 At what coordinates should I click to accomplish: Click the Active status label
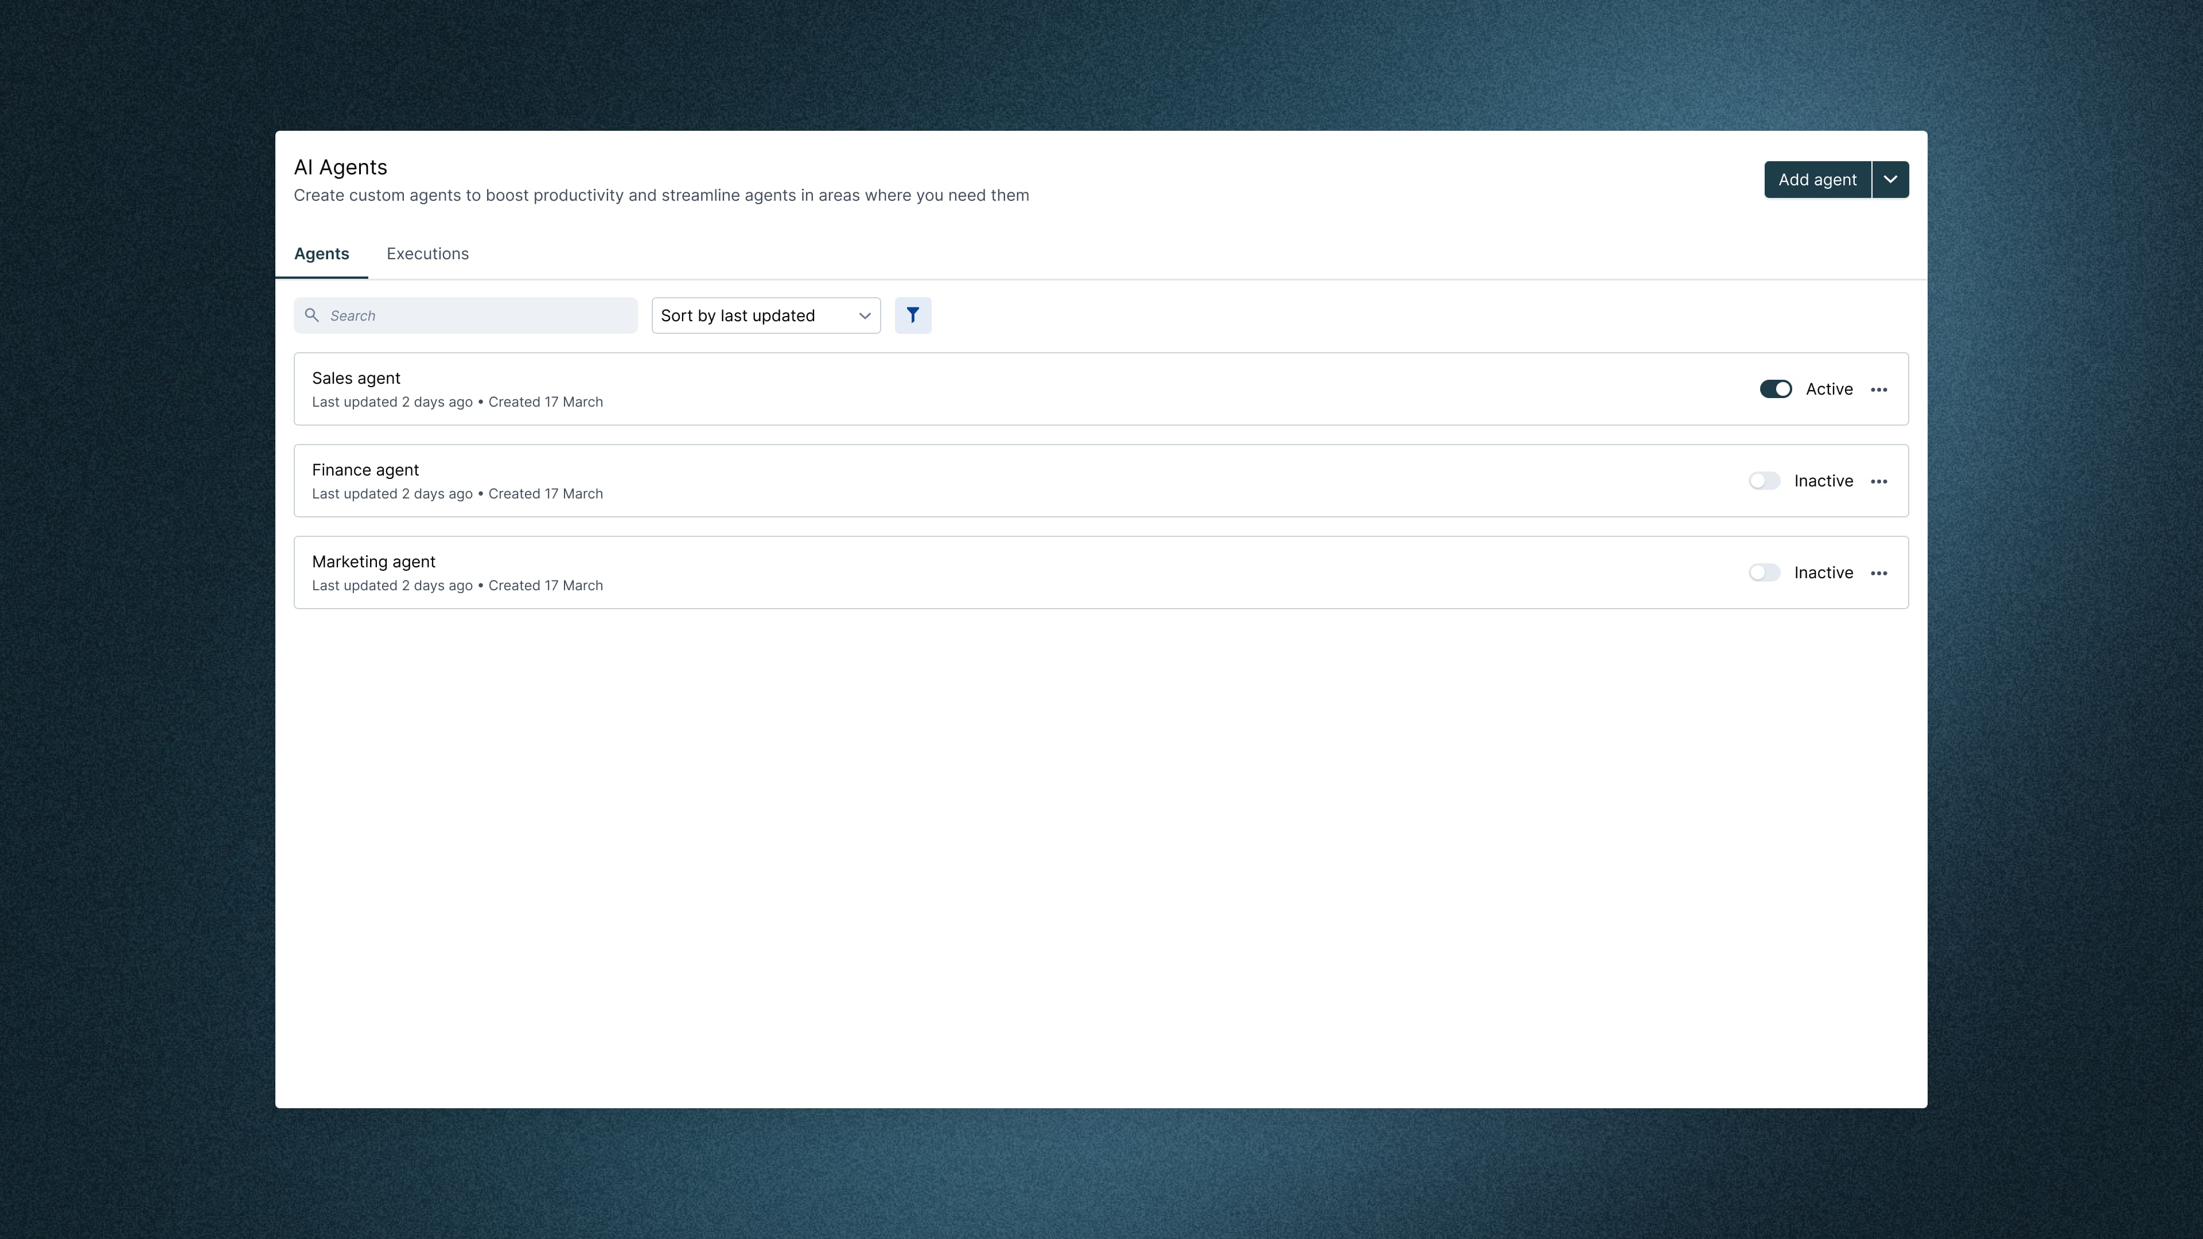coord(1828,389)
